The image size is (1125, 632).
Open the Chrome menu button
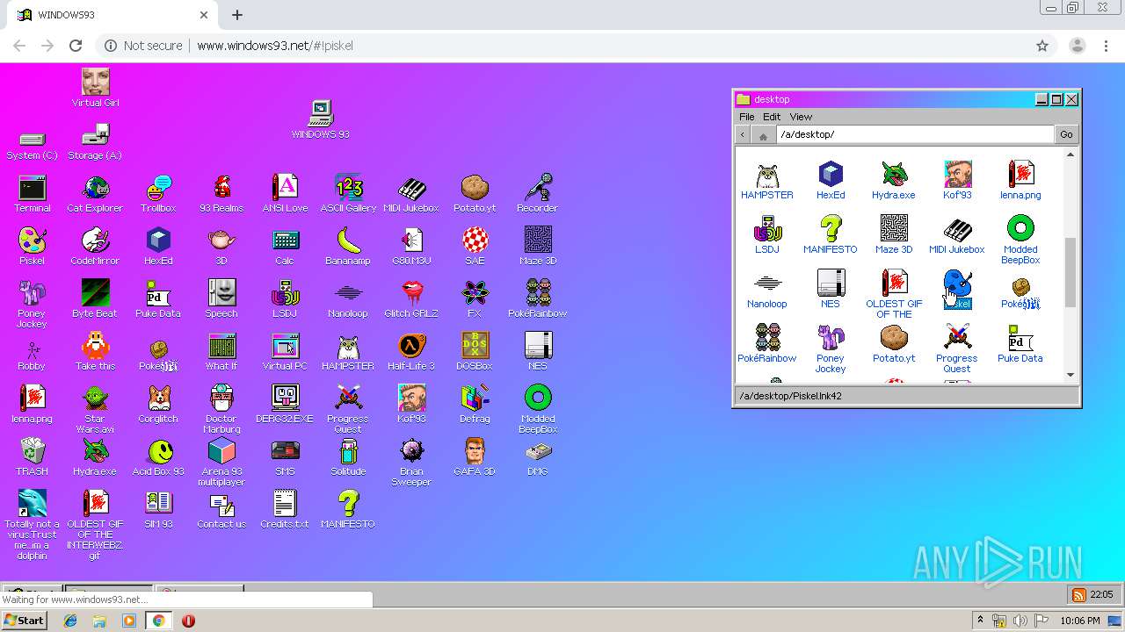click(x=1106, y=46)
